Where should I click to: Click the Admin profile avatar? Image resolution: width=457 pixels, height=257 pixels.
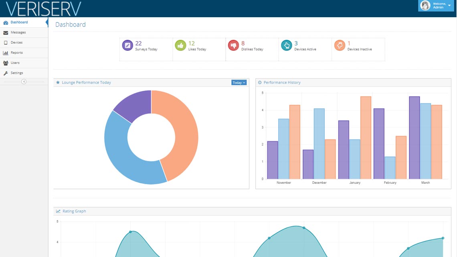coord(425,6)
